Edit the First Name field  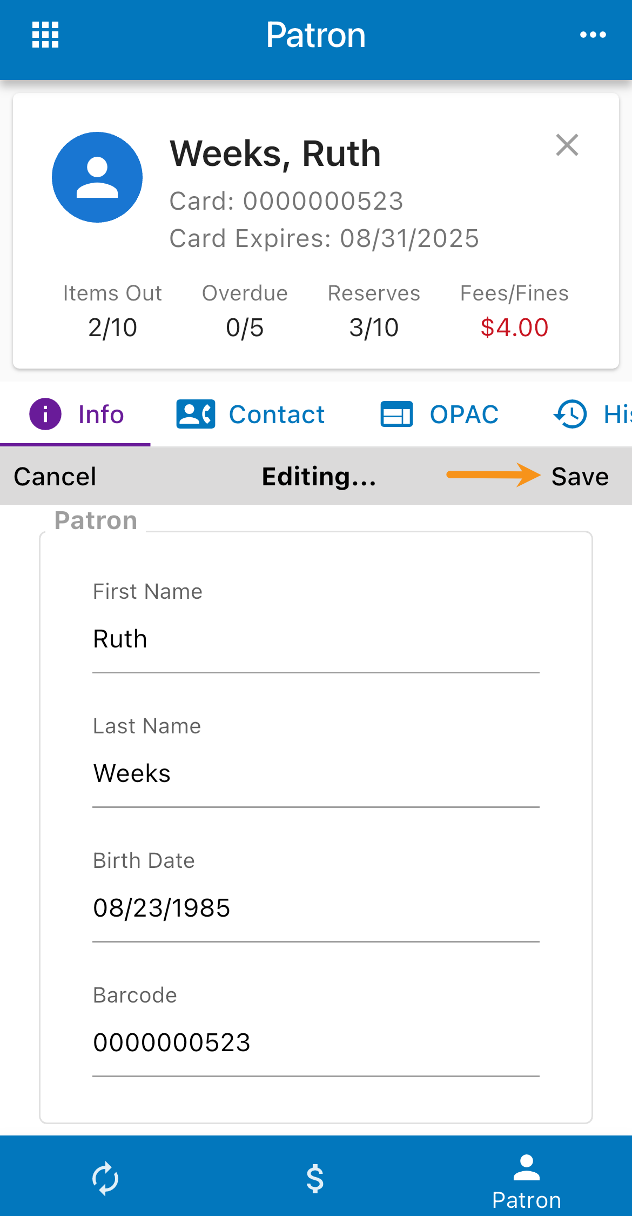point(315,639)
